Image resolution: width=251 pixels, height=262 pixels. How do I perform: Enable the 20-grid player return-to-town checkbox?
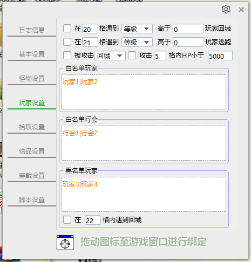coord(67,29)
